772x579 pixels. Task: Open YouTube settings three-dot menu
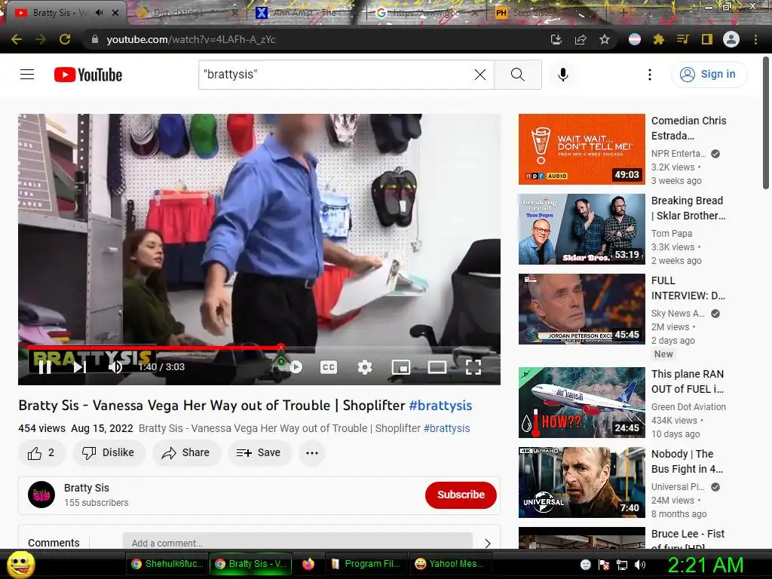tap(649, 75)
